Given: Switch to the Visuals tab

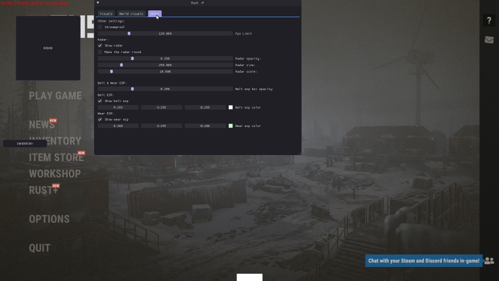Looking at the screenshot, I should click(x=106, y=14).
